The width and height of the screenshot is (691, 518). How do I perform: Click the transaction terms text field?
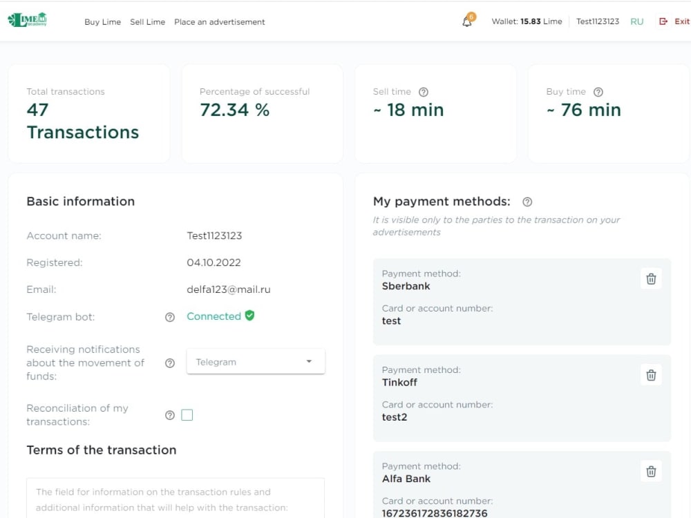pyautogui.click(x=176, y=498)
